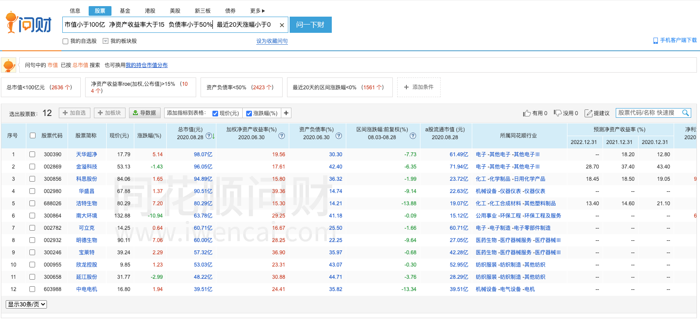Select the checkbox for stock 300390
The width and height of the screenshot is (700, 323).
32,154
